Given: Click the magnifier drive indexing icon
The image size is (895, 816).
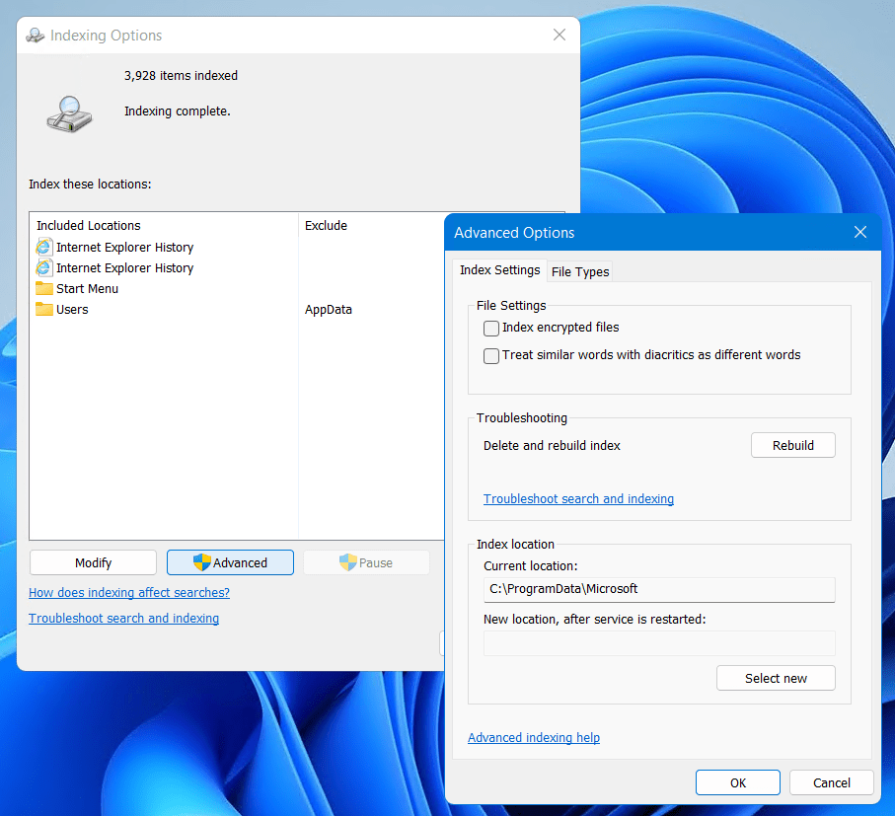Looking at the screenshot, I should coord(69,112).
